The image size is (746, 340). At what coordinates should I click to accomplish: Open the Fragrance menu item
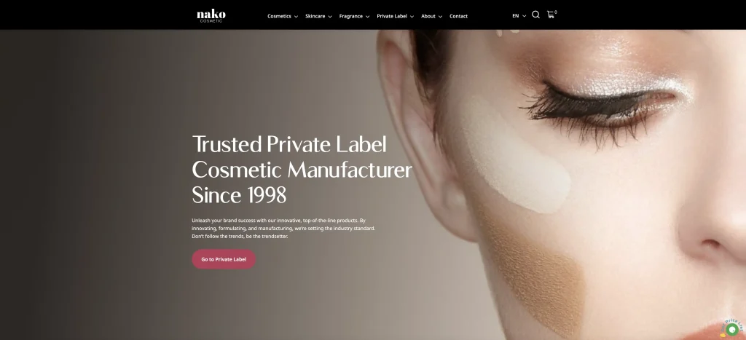tap(350, 16)
